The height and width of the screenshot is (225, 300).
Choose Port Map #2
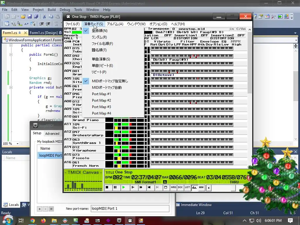point(113,100)
